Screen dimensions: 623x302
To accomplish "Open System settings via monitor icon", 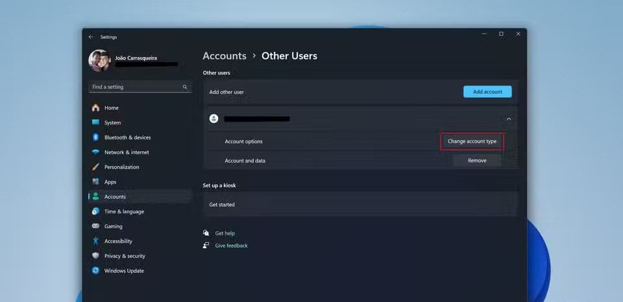I will (96, 122).
